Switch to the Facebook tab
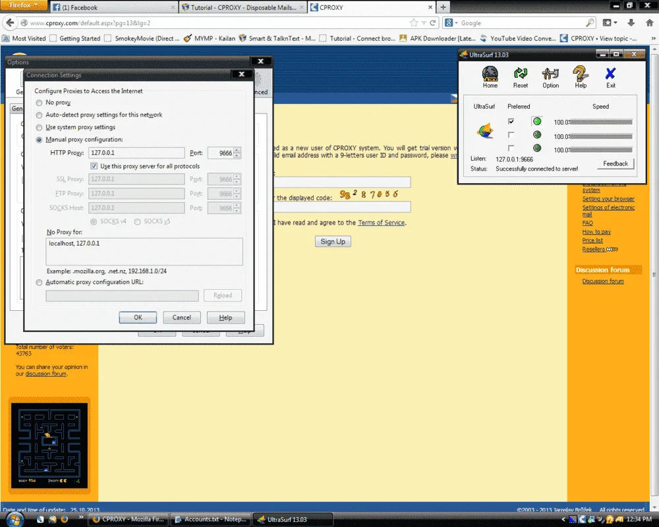This screenshot has height=527, width=659. pyautogui.click(x=113, y=7)
